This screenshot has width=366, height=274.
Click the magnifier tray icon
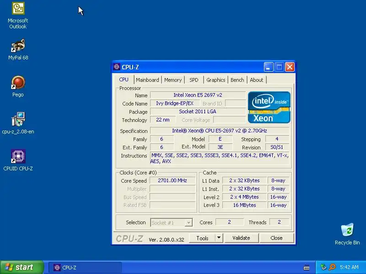333,267
